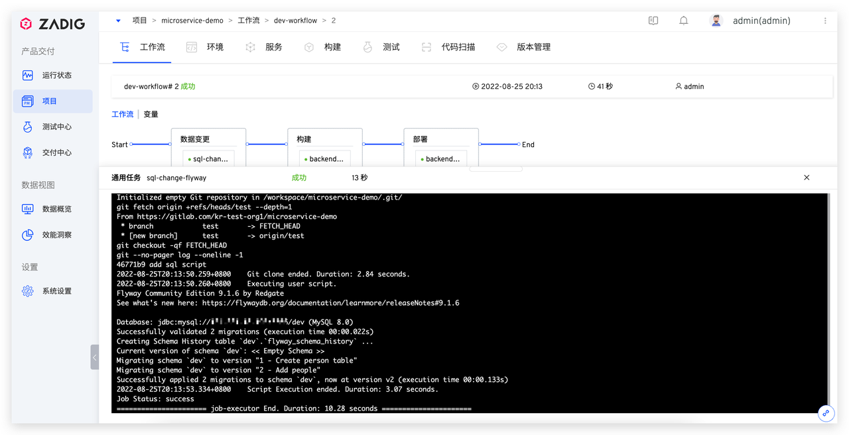Select 项目 in the sidebar
The height and width of the screenshot is (435, 849).
53,101
